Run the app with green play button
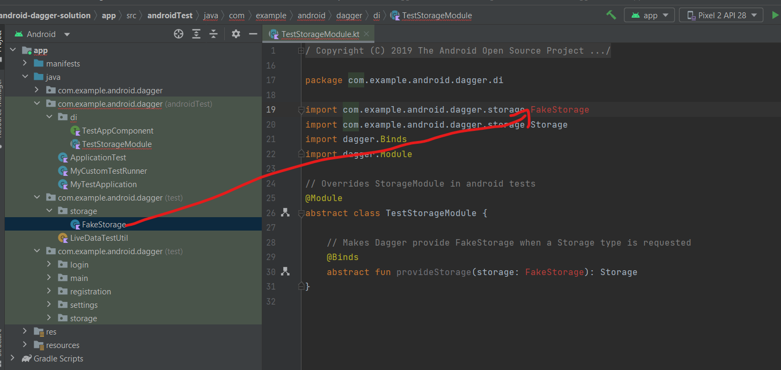Screen dimensions: 781x370 pos(775,15)
